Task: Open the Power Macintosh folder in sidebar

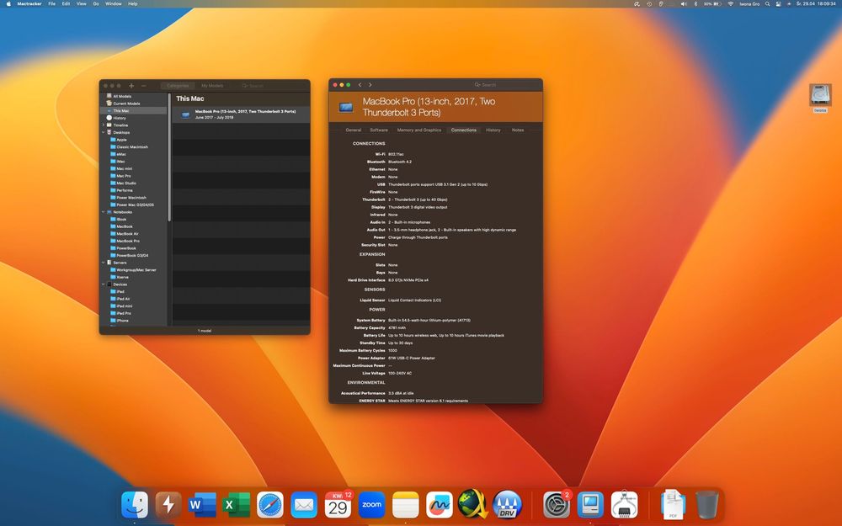Action: pyautogui.click(x=131, y=198)
